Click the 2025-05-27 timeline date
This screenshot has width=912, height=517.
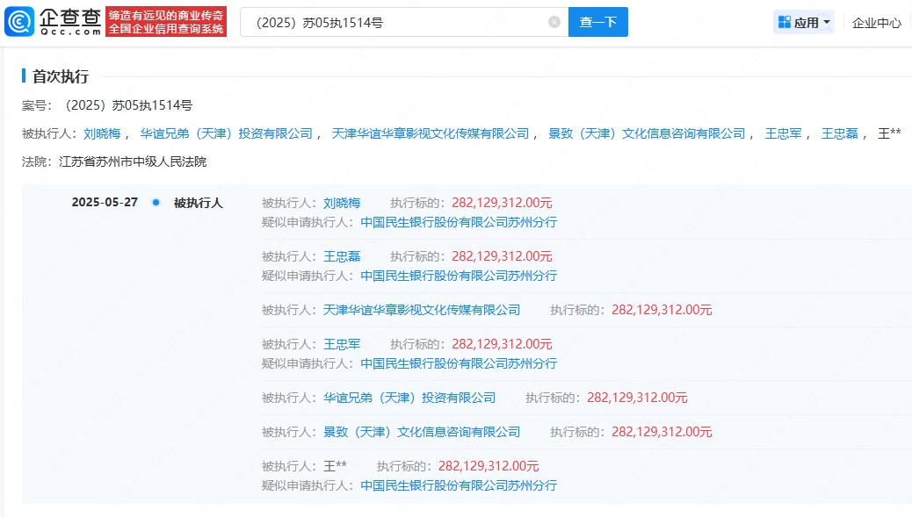pyautogui.click(x=105, y=202)
